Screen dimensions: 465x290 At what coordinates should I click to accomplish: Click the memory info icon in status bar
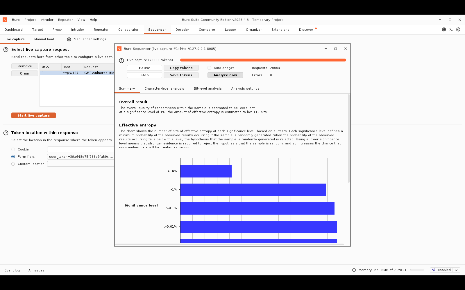pyautogui.click(x=354, y=270)
